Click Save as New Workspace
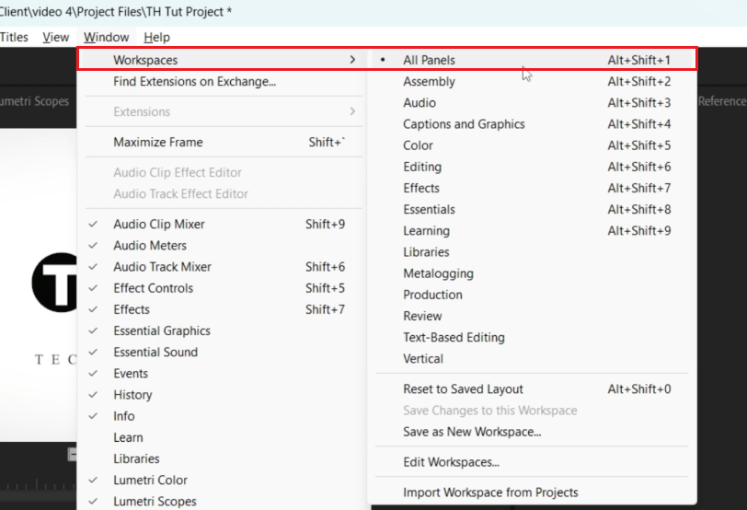747x510 pixels. click(472, 432)
